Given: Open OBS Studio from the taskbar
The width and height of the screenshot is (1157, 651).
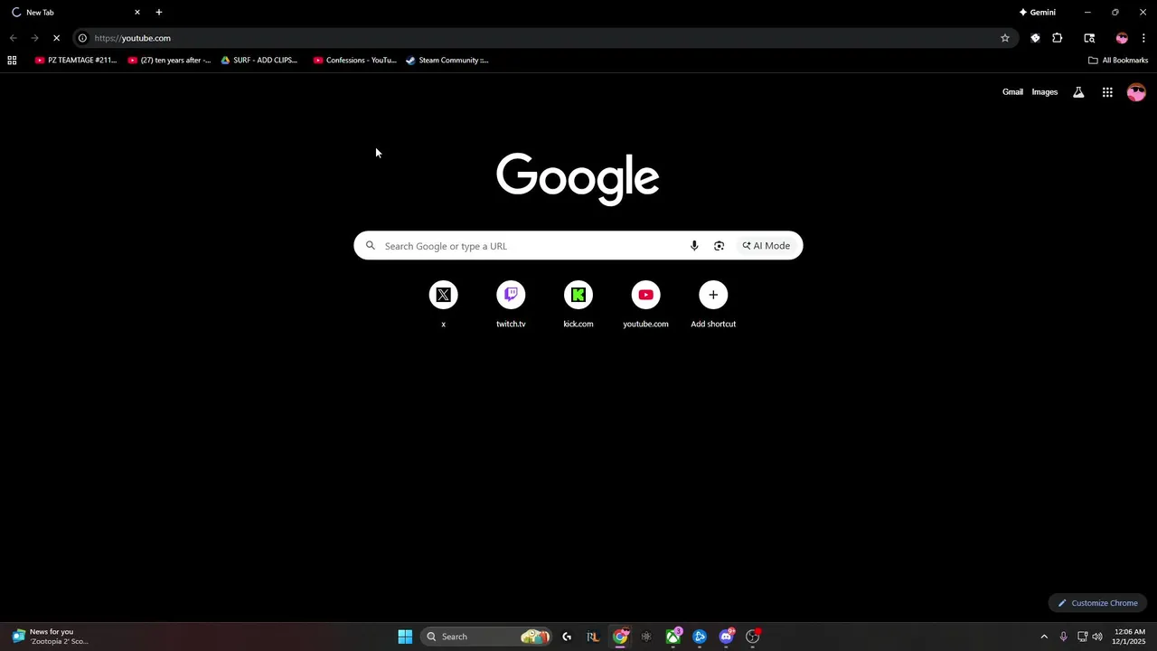Looking at the screenshot, I should (x=753, y=637).
